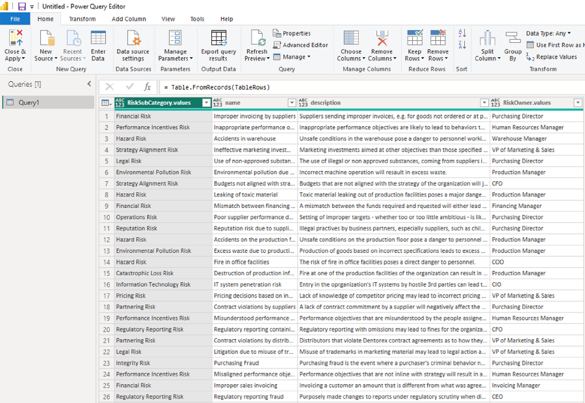Open Data source settings
Screen dimensions: 585x403
(133, 45)
